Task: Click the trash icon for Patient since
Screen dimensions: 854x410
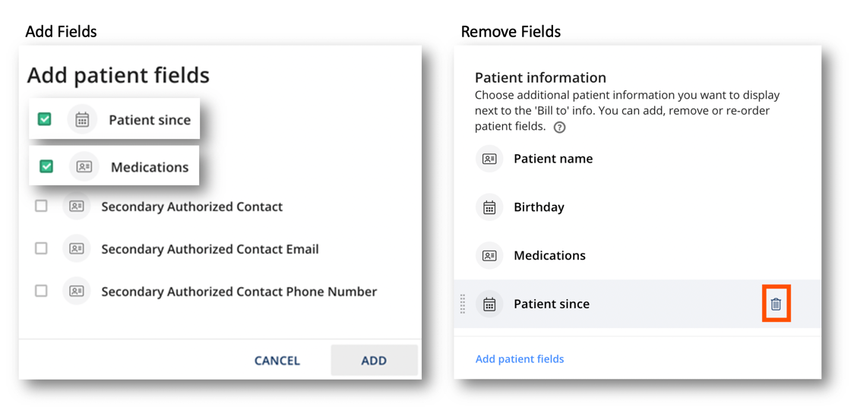Action: click(776, 304)
